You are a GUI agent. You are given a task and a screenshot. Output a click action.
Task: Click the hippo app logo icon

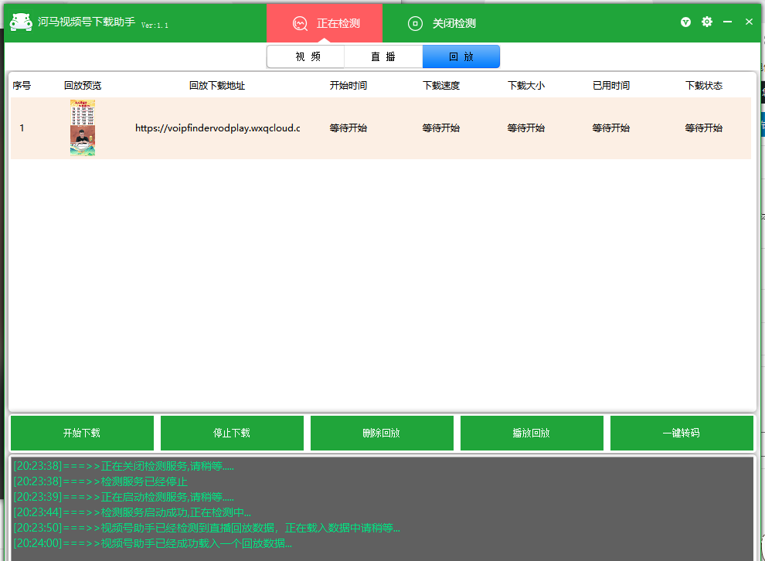pyautogui.click(x=21, y=22)
